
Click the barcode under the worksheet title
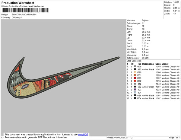[x=25, y=10]
